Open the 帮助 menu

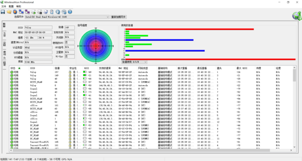point(19,6)
